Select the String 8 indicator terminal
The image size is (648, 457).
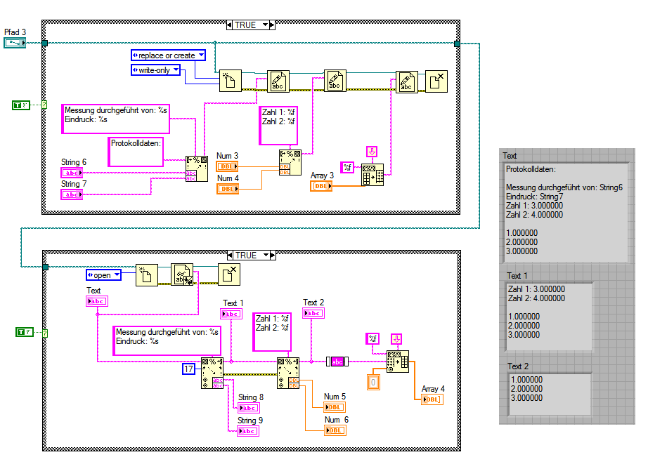(x=248, y=408)
